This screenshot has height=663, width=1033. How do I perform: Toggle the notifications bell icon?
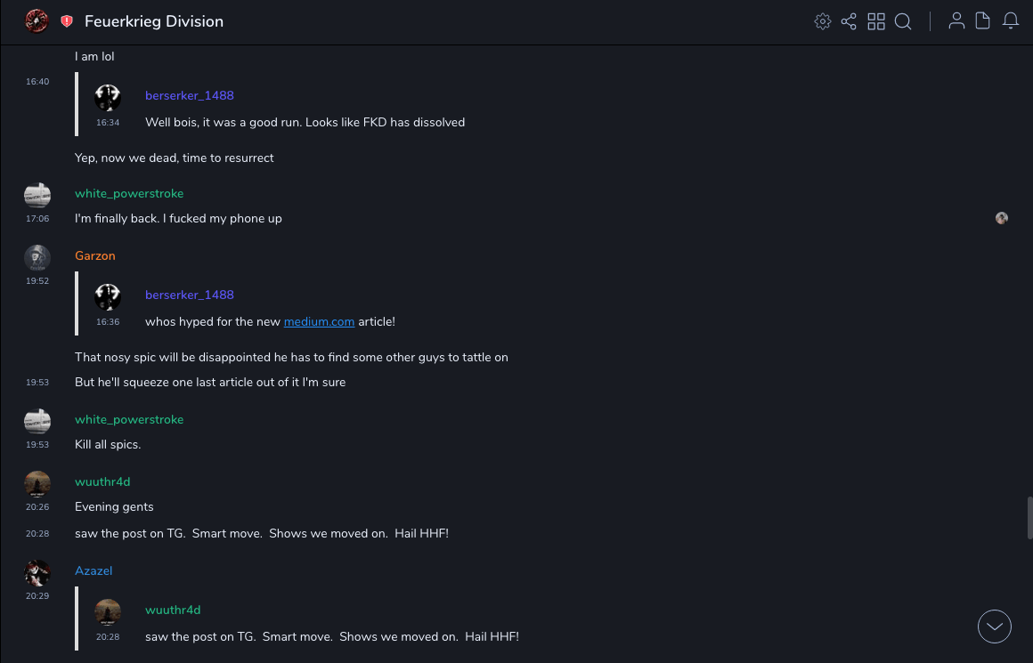(x=1011, y=21)
